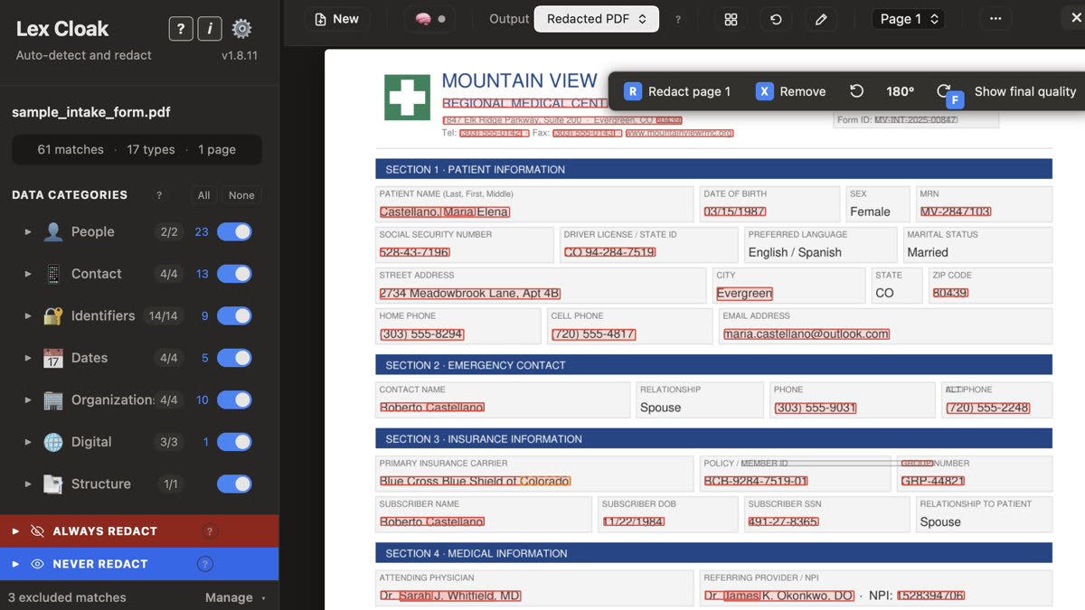
Task: Expand the Structure category
Action: click(28, 484)
